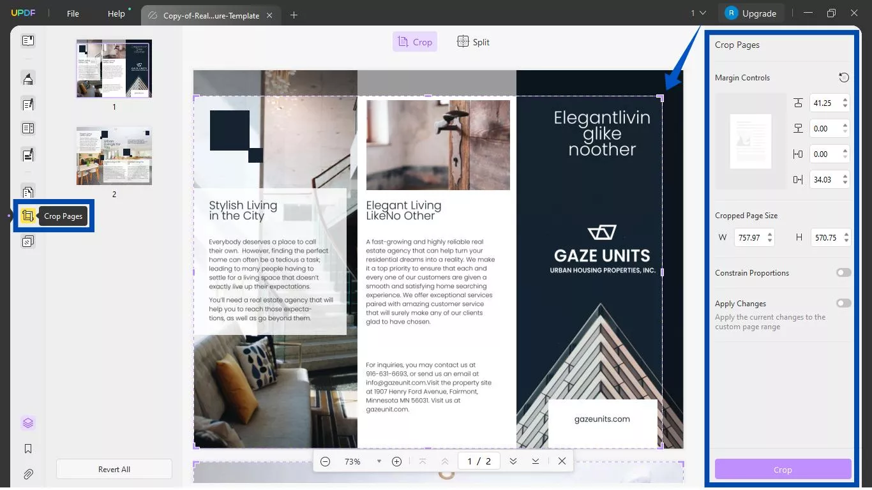Adjust the height 570.75 stepper
The height and width of the screenshot is (490, 872).
coord(846,237)
